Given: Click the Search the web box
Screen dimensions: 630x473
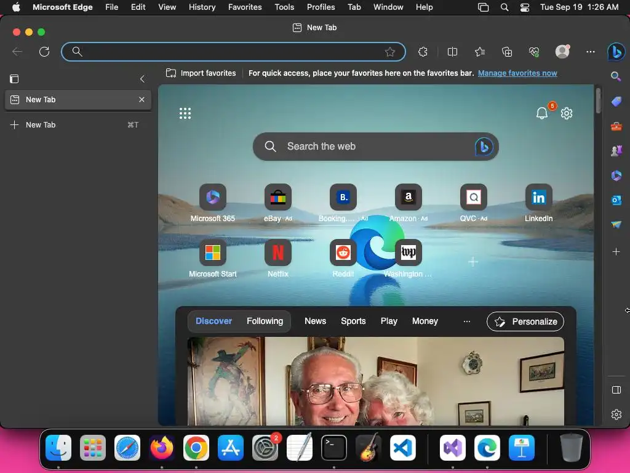Looking at the screenshot, I should (x=376, y=147).
